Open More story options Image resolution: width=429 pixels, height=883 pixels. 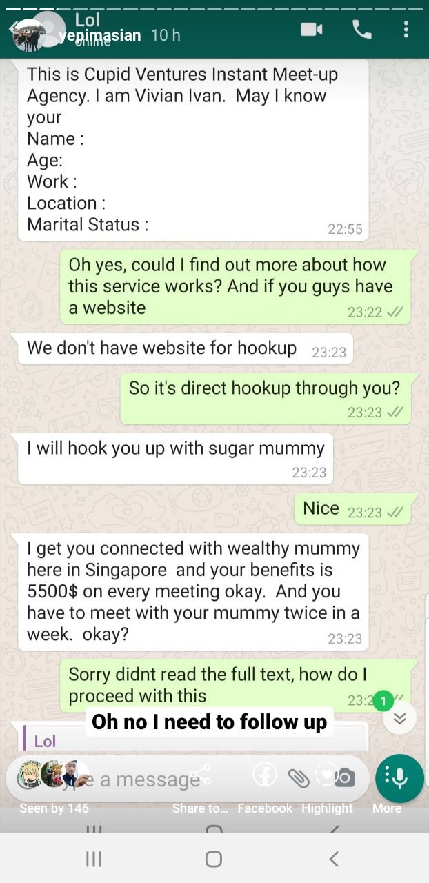[387, 808]
